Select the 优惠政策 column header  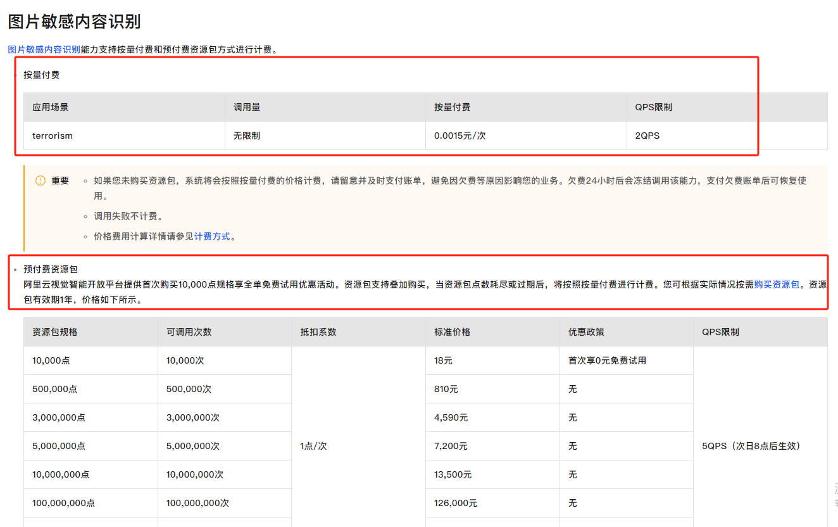627,332
